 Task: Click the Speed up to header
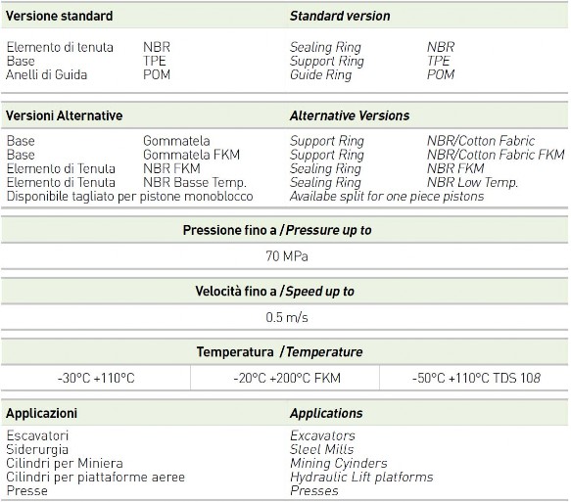click(274, 292)
